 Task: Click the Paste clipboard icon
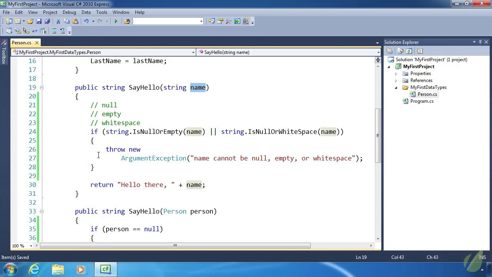pyautogui.click(x=75, y=22)
